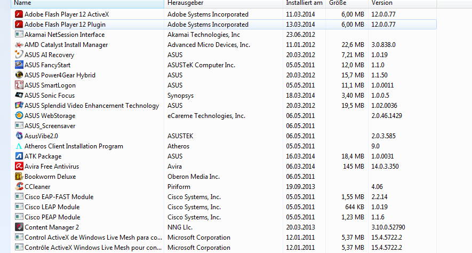This screenshot has width=472, height=253.
Task: Click the Akamai NetSession Interface icon
Action: [19, 34]
